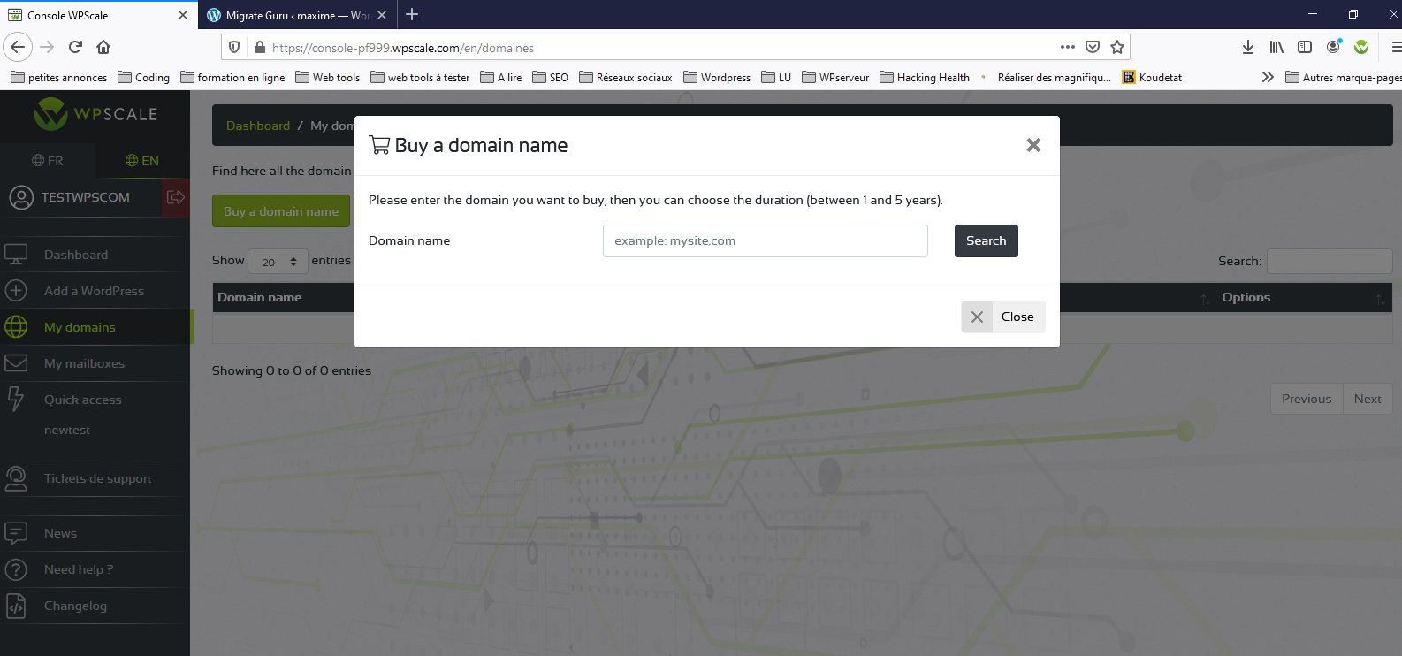Expand the hidden bookmarks overflow chevron
The width and height of the screenshot is (1402, 656).
(x=1268, y=77)
